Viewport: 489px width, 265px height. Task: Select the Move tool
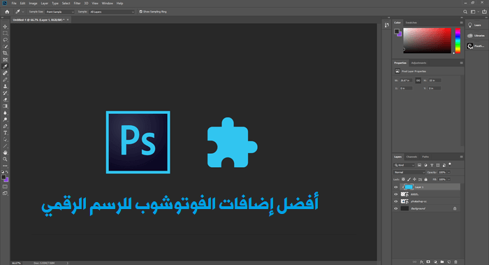[5, 27]
